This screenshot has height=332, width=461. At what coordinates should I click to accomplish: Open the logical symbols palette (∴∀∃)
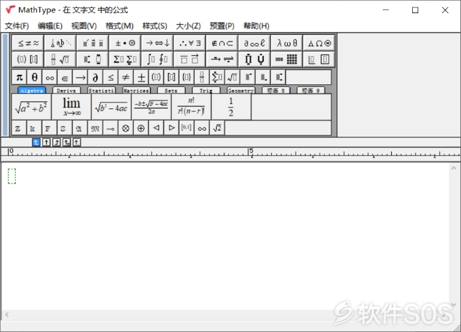(190, 43)
